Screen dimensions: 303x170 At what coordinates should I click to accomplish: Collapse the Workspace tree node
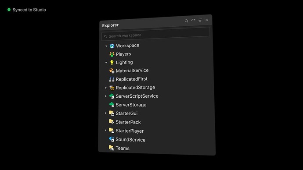click(x=106, y=46)
